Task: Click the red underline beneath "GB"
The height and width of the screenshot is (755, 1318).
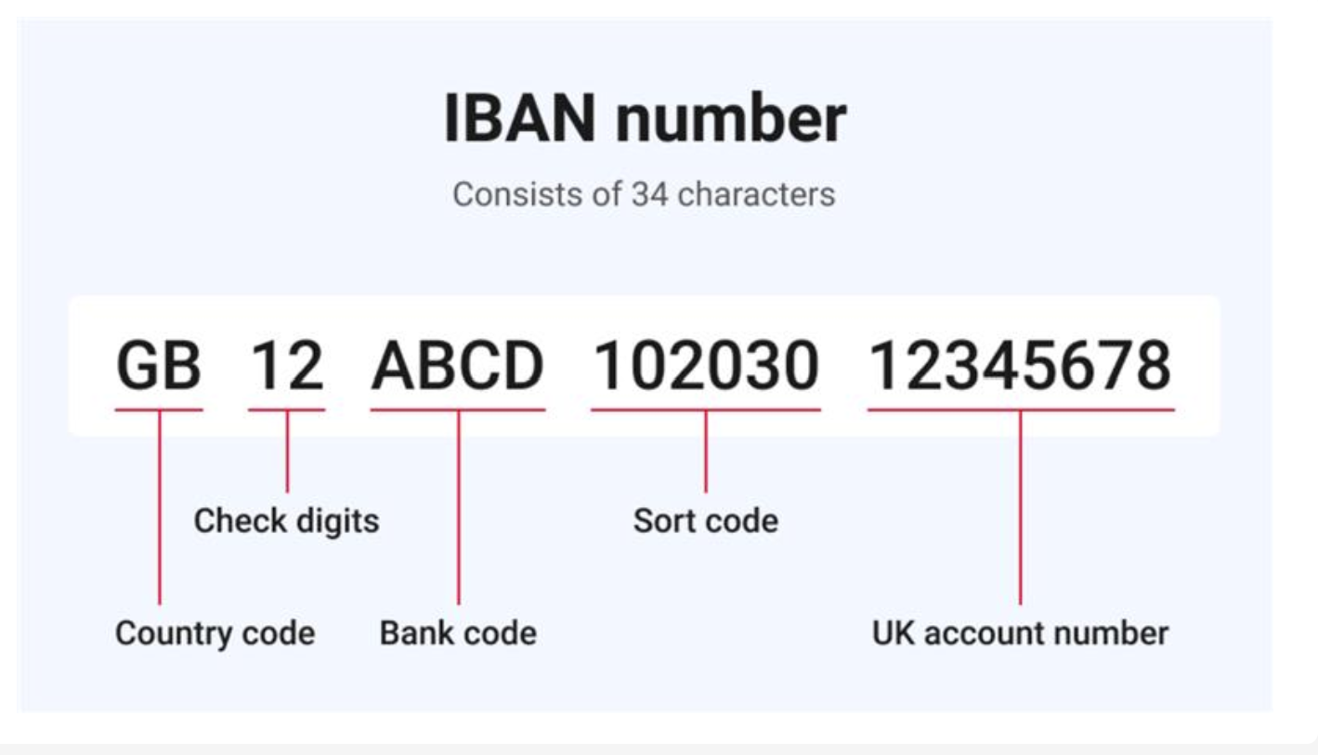Action: point(159,410)
